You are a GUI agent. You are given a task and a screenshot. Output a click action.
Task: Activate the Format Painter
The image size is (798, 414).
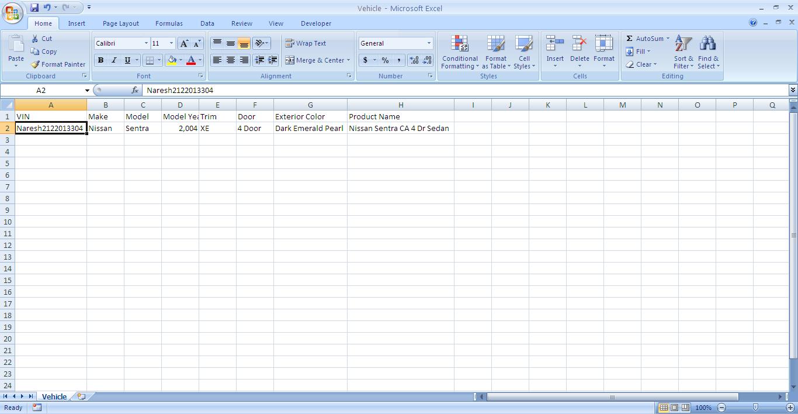(58, 64)
